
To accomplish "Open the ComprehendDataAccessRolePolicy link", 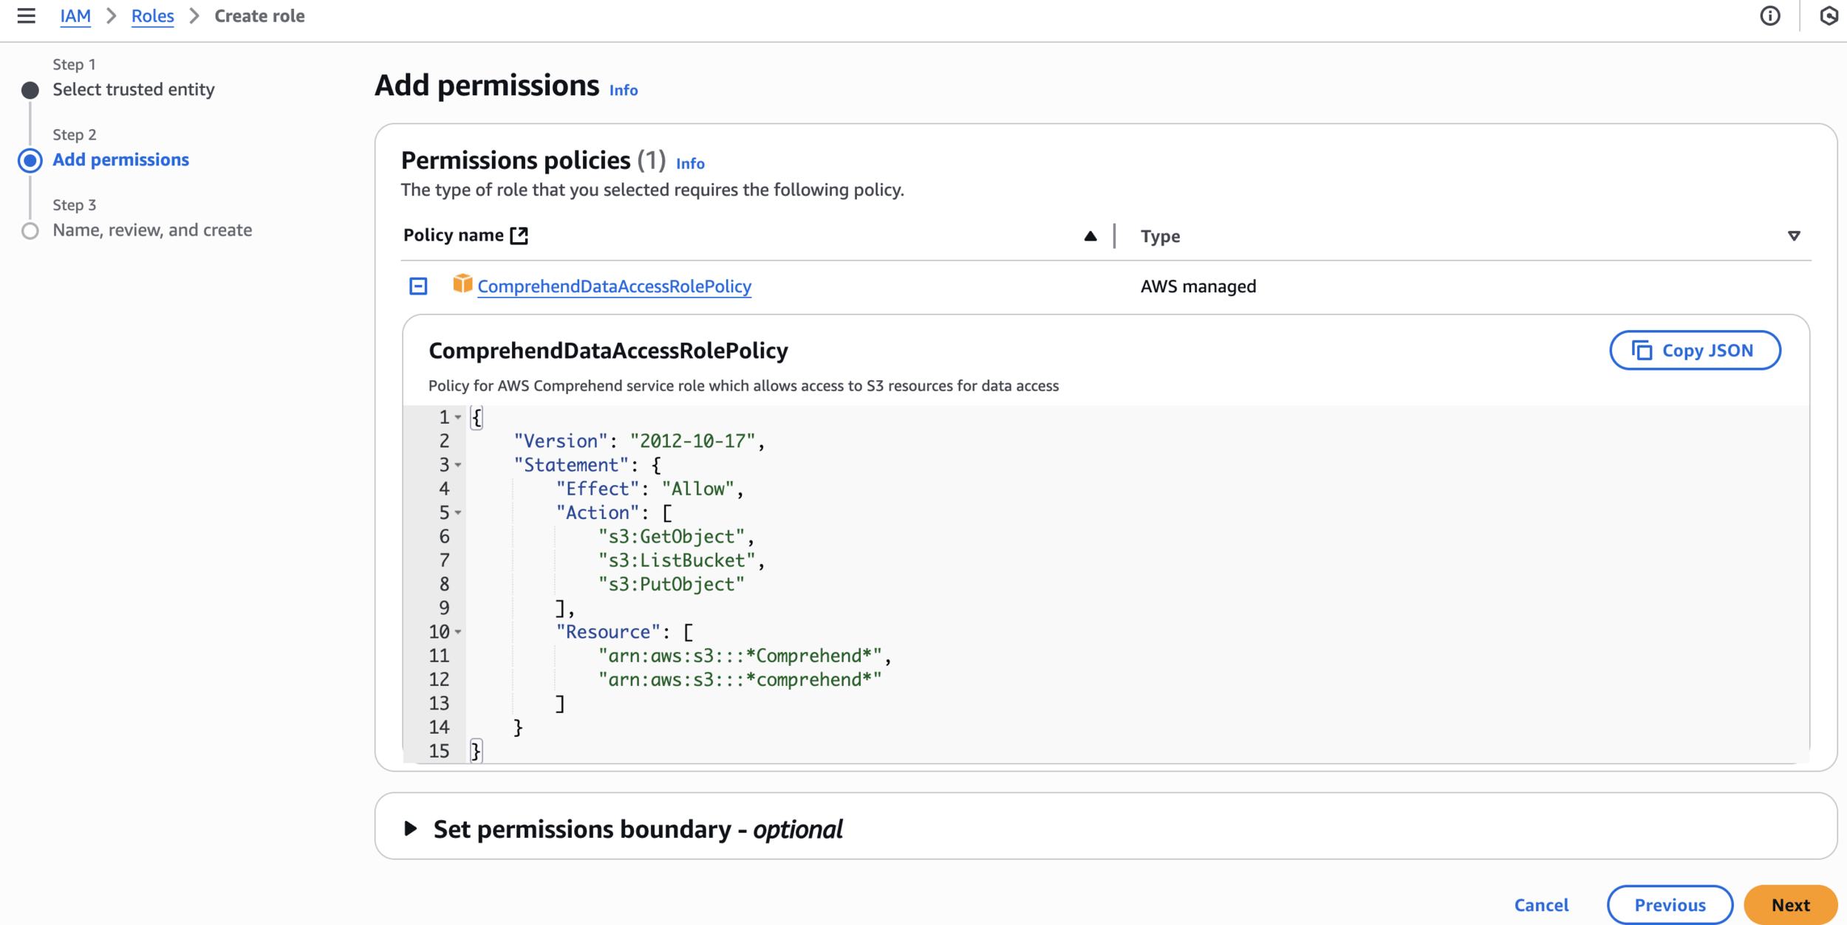I will [x=614, y=286].
